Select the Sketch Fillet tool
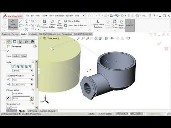 pos(32,30)
